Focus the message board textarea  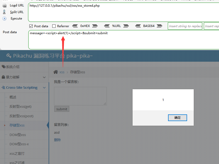pyautogui.click(x=81, y=96)
